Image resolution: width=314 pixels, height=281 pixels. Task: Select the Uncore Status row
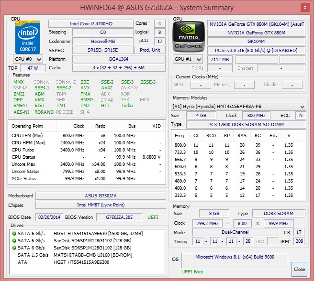87,172
